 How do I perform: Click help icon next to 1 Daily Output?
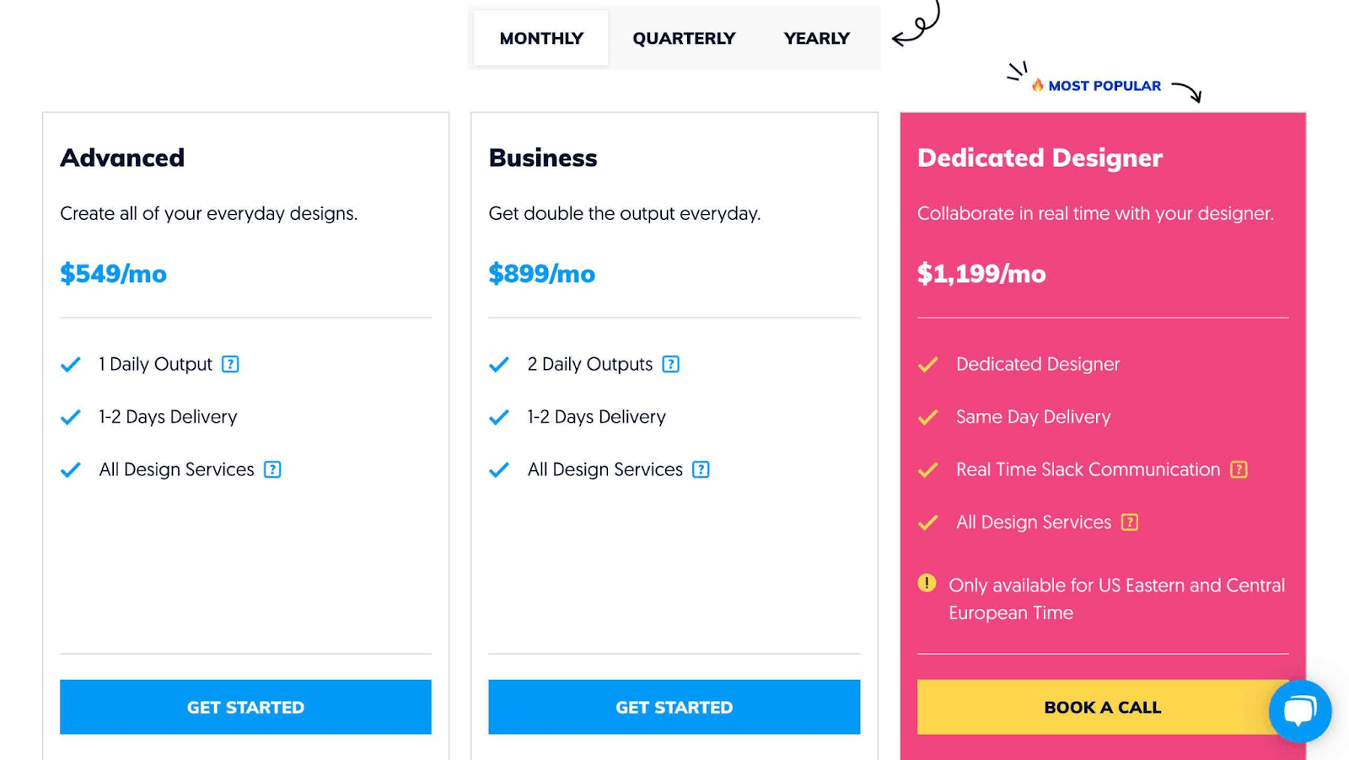pos(230,364)
